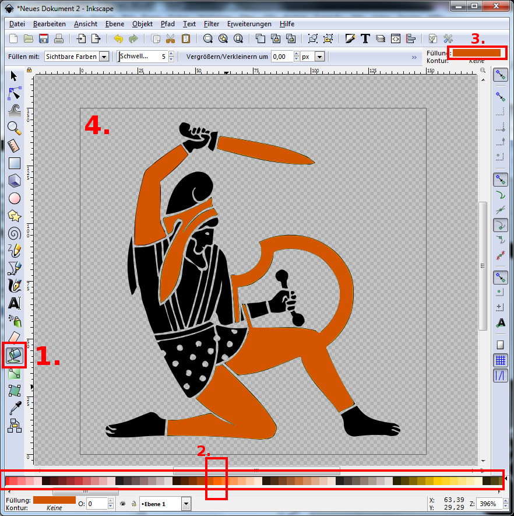Open the Datei menu
This screenshot has height=516, width=514.
pos(17,24)
